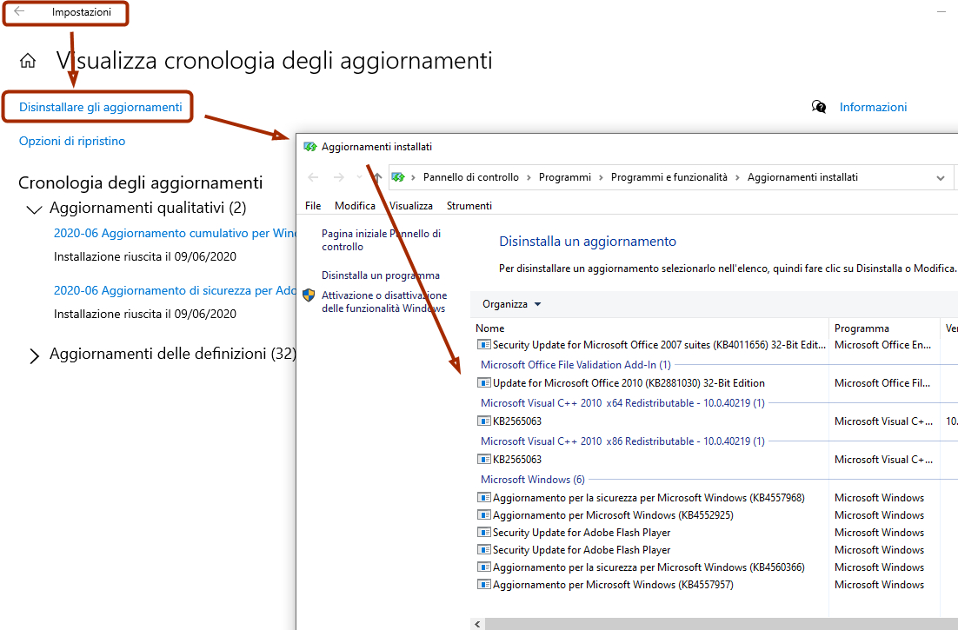Click the forward arrow in Aggiornamenti installati window
The height and width of the screenshot is (630, 958).
tap(338, 177)
